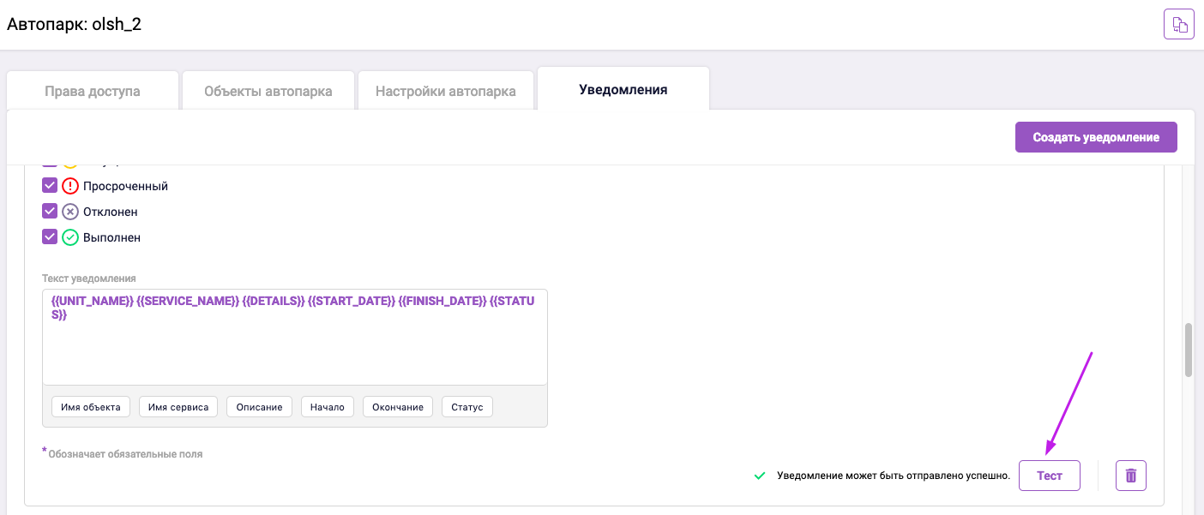This screenshot has height=515, width=1204.
Task: Open the Объекты автопарка tab
Action: point(268,91)
